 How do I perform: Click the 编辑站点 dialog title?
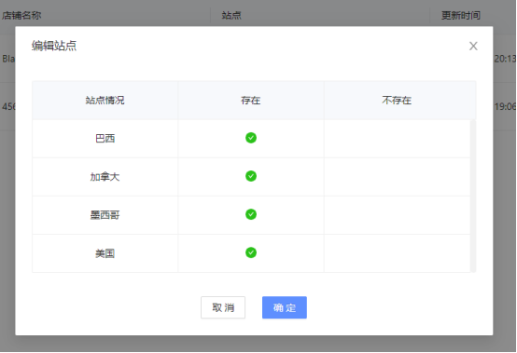[x=54, y=46]
